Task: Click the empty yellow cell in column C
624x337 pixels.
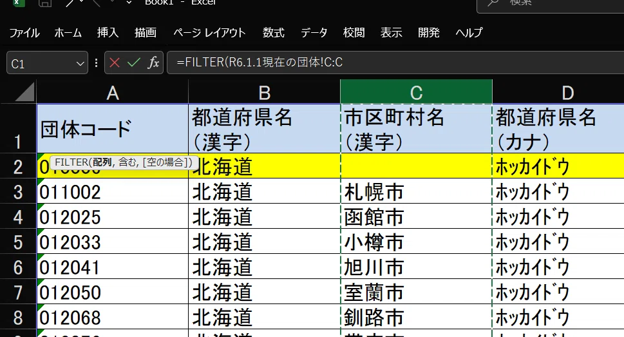Action: pos(416,166)
